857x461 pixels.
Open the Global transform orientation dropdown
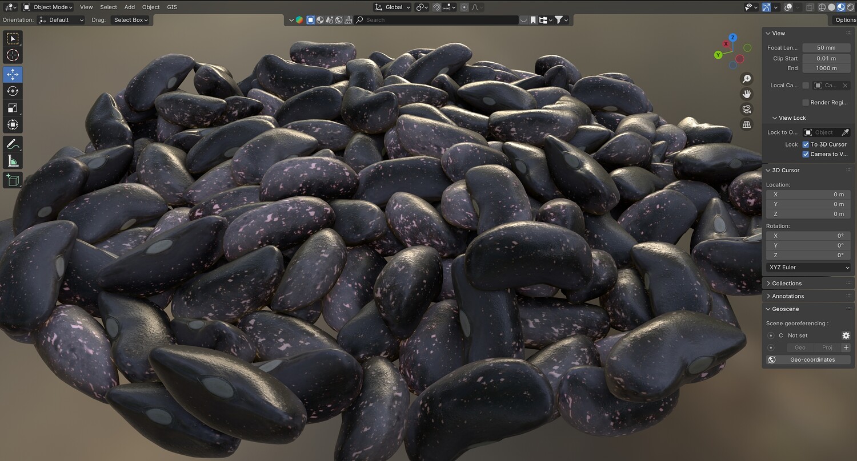tap(393, 7)
